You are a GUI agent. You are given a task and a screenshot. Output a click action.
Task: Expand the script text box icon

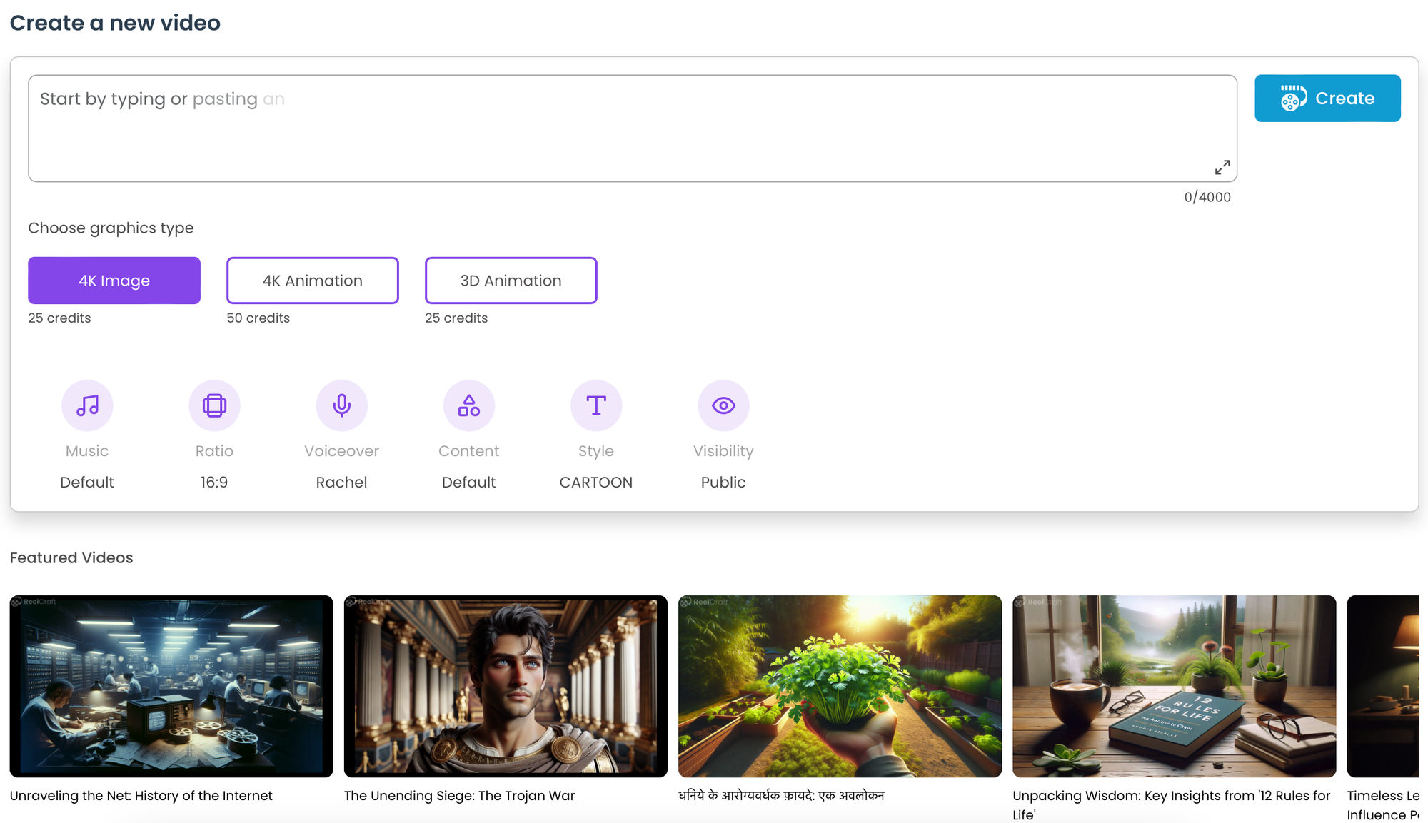(x=1222, y=167)
